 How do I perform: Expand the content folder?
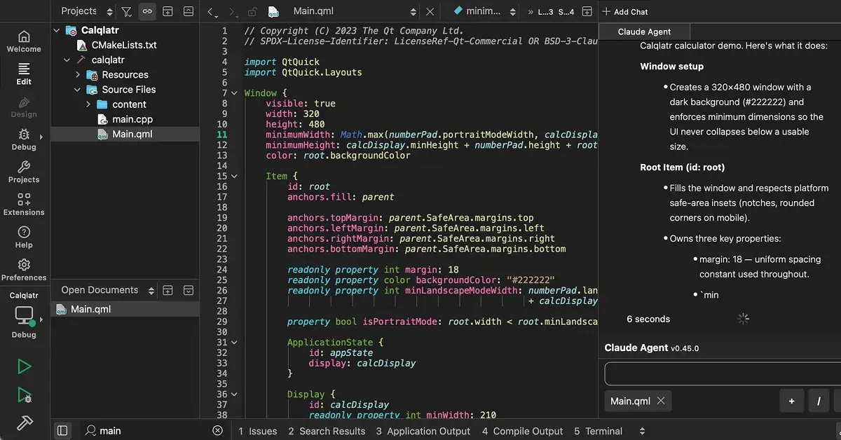(x=88, y=104)
